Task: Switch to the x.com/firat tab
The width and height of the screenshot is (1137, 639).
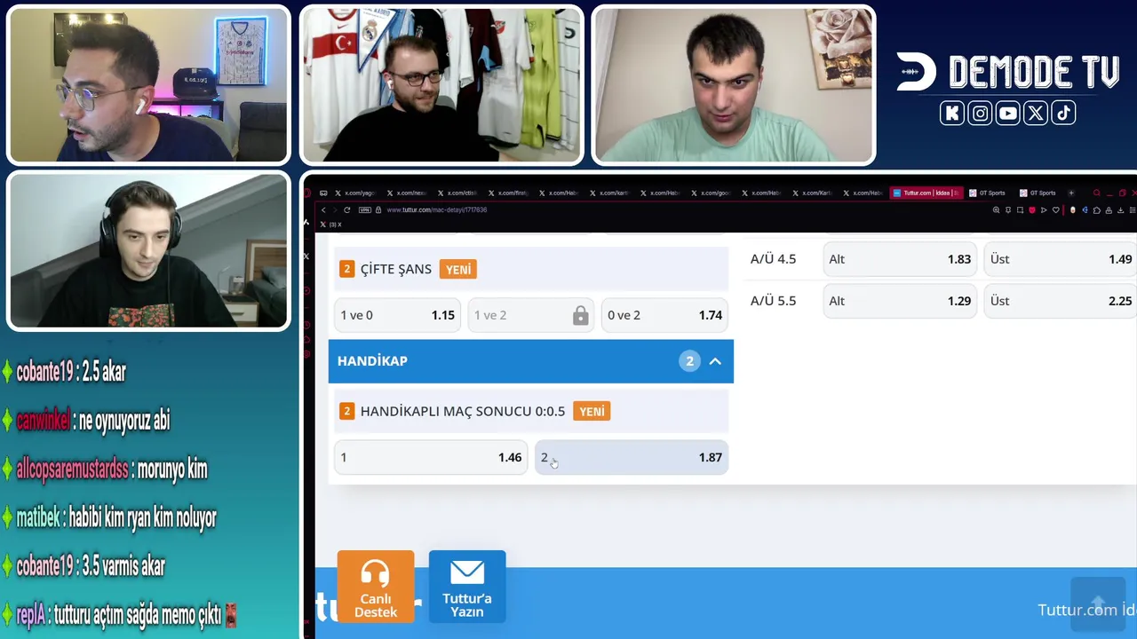Action: coord(507,193)
